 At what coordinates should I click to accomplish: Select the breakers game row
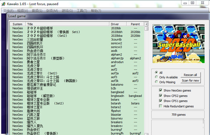click(x=77, y=122)
